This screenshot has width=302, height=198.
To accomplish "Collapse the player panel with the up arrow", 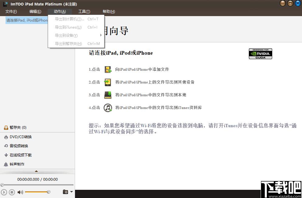I will [x=36, y=171].
